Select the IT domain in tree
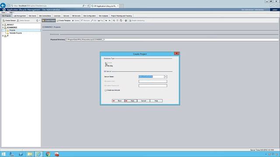 click(x=8, y=36)
